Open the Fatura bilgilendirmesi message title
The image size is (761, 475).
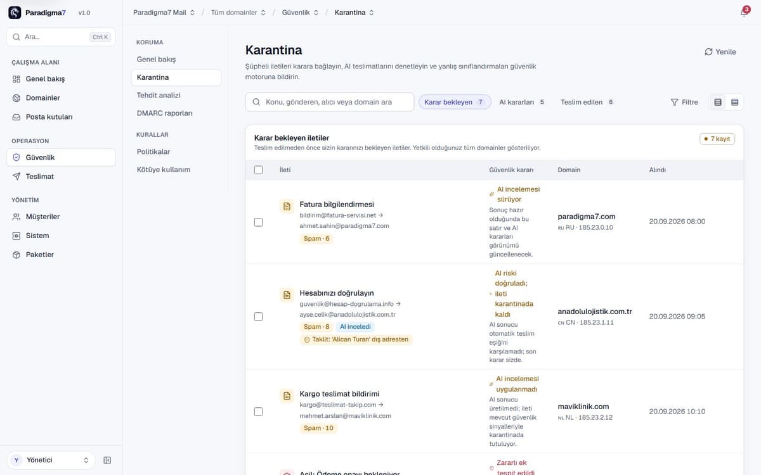pos(337,205)
